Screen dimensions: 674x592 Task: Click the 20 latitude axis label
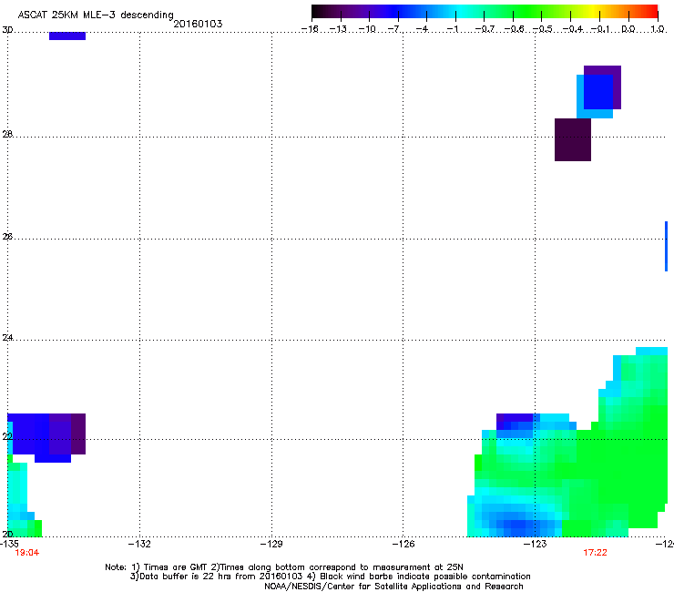point(7,534)
